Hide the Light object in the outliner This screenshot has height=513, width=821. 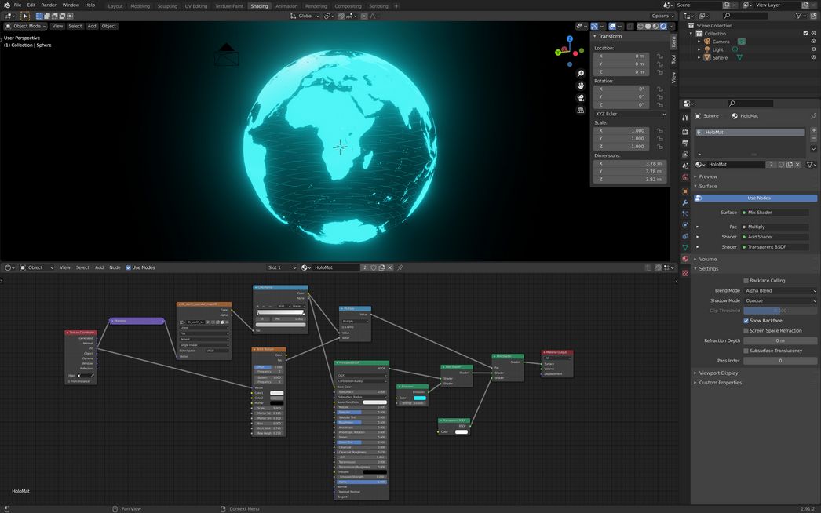pyautogui.click(x=813, y=49)
